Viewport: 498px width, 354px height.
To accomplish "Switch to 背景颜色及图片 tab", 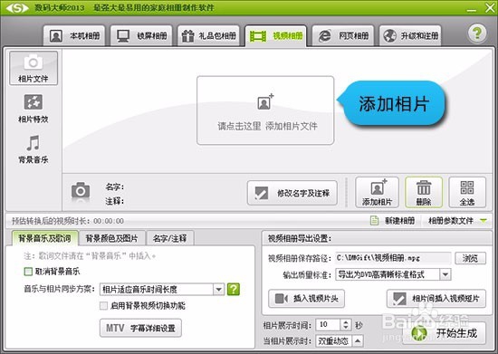I will pos(111,238).
